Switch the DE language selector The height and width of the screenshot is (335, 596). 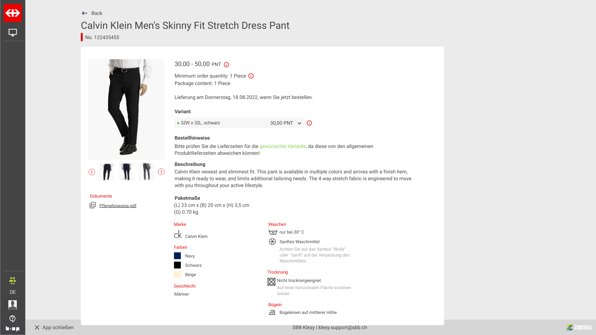tap(13, 292)
